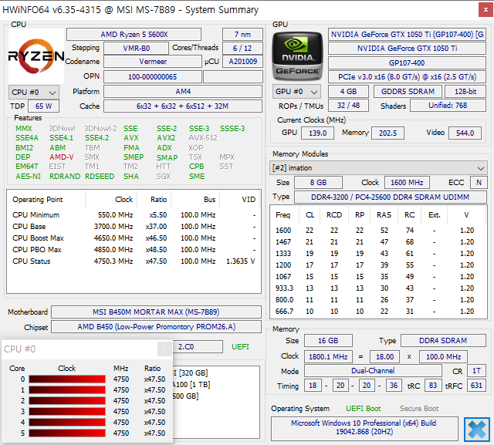
Task: Click the AMD B450 chipset field
Action: 156,327
